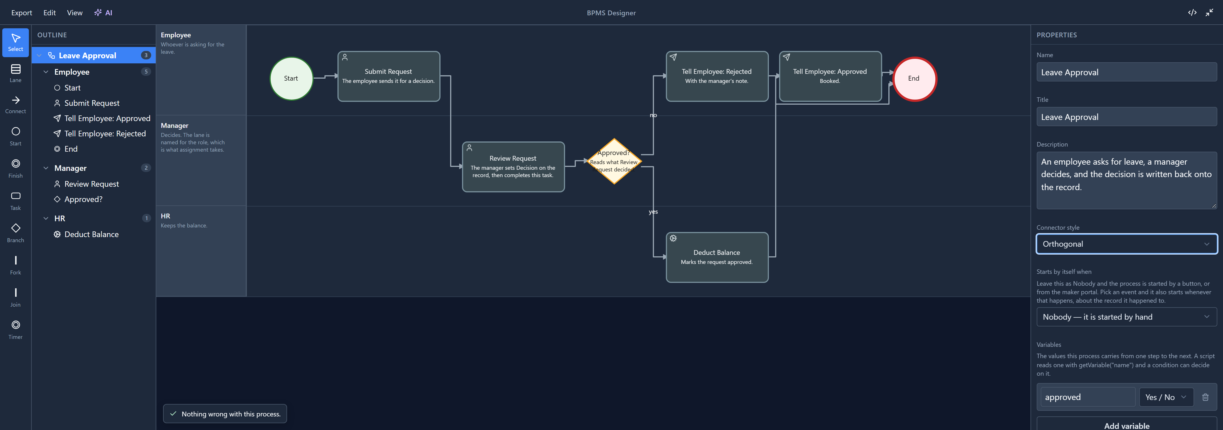Choose the Branch diamond tool

click(15, 233)
